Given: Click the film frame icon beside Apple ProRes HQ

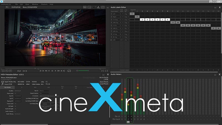Looking at the screenshot, I should coord(2,82).
